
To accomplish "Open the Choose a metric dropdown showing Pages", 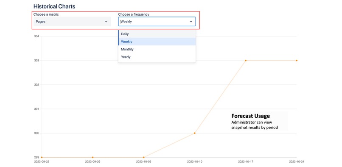I will [x=72, y=22].
